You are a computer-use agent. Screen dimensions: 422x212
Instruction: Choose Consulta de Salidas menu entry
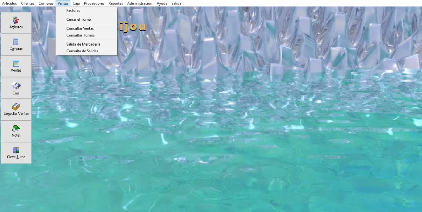(87, 51)
